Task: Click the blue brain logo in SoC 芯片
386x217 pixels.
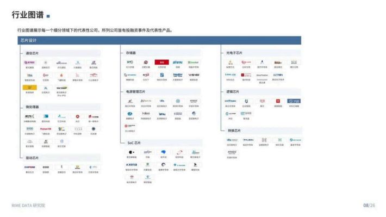Action: tap(164, 152)
